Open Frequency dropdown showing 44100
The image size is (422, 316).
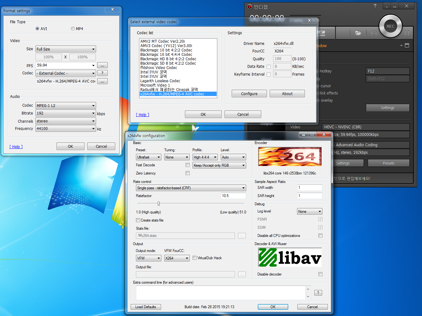coord(66,129)
